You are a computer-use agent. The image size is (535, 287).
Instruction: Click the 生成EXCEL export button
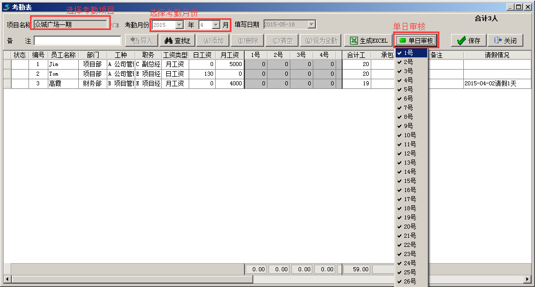click(x=369, y=41)
